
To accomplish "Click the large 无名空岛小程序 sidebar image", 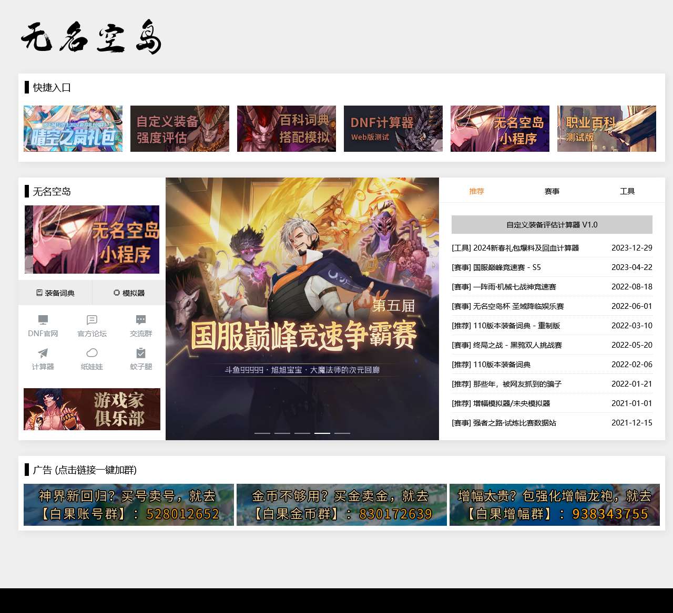I will point(92,240).
